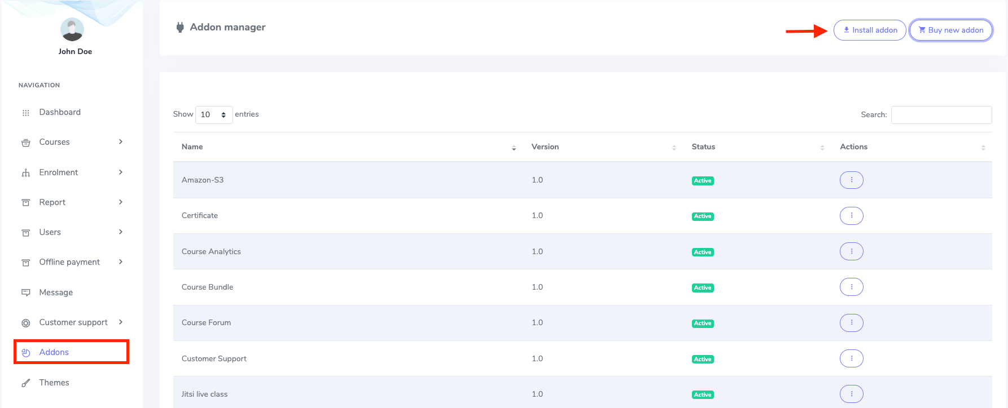
Task: Open the entries per page dropdown
Action: click(213, 114)
